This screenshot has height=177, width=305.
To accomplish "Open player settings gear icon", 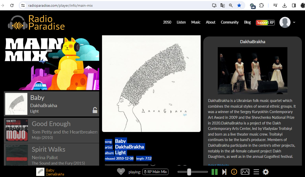I will tap(266, 172).
